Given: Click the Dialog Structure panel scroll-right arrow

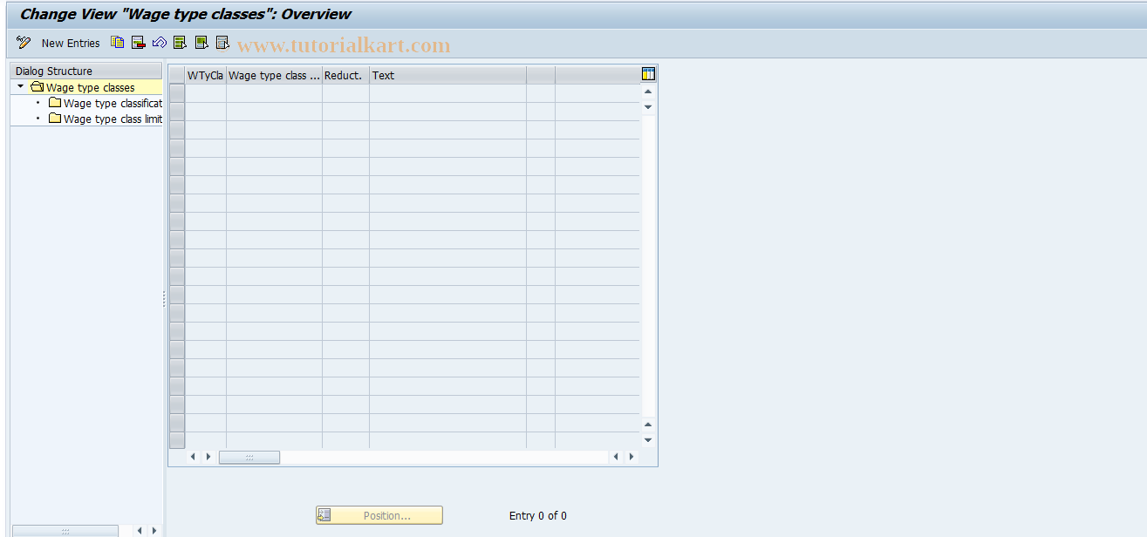Looking at the screenshot, I should click(x=154, y=530).
